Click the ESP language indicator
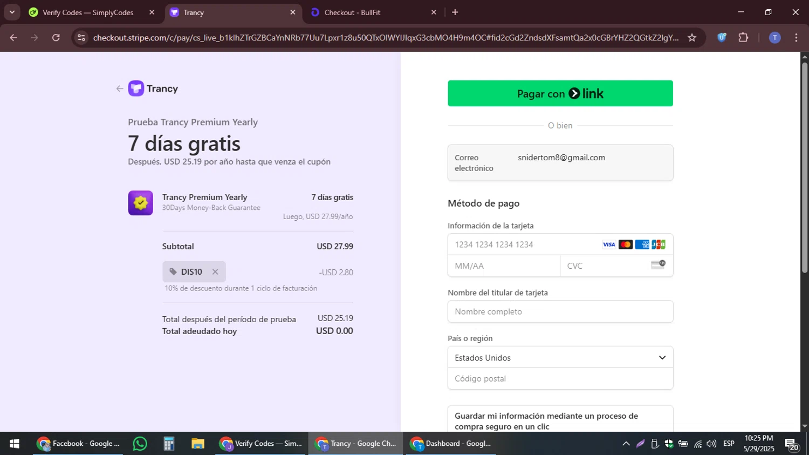The width and height of the screenshot is (809, 455). 729,444
